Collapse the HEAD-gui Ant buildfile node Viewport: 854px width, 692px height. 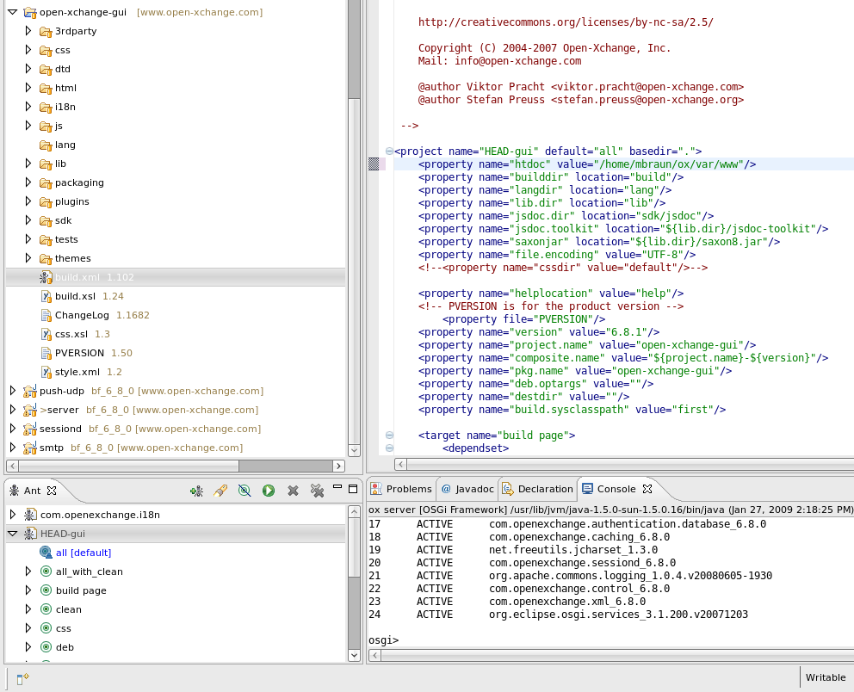(13, 534)
